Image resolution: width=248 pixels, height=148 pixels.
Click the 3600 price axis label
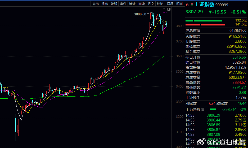tap(180, 56)
